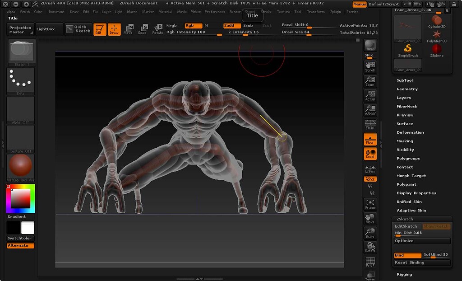Toggle Zadd sculpting mode
Screen dimensions: 462x281
point(231,26)
